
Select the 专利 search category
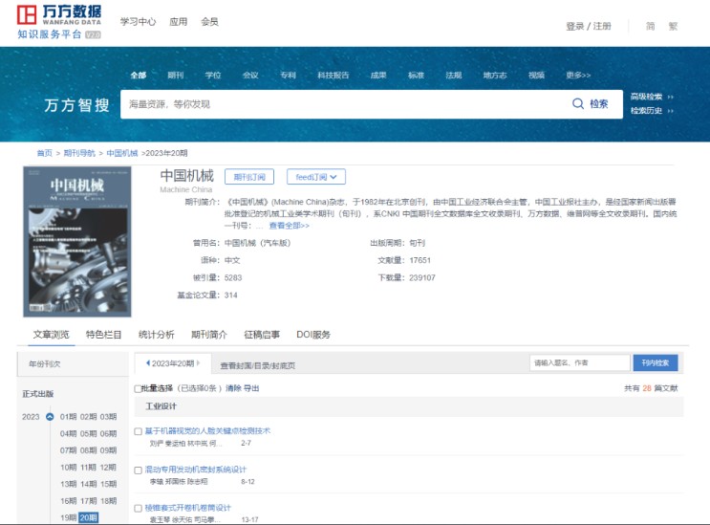click(x=288, y=76)
